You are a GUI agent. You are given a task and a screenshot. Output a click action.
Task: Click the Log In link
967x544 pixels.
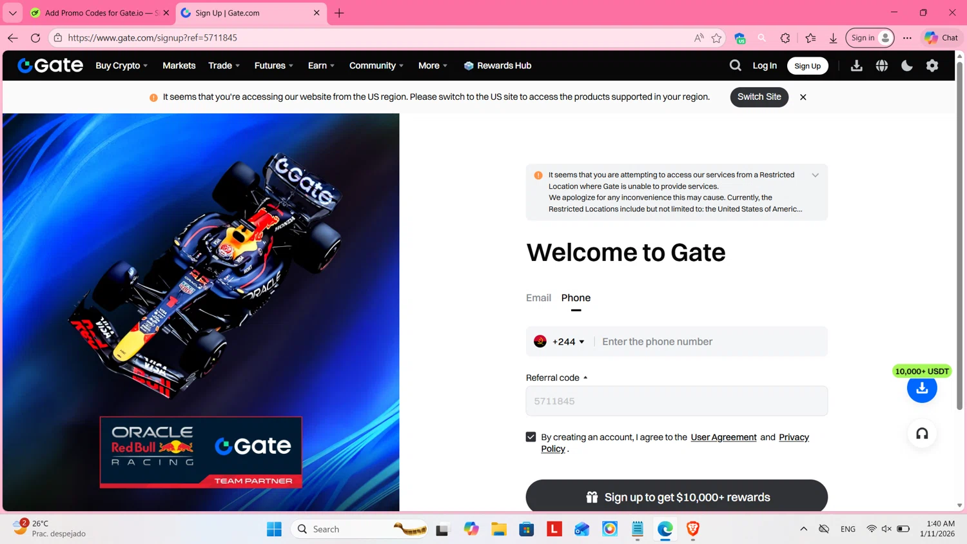pyautogui.click(x=765, y=66)
